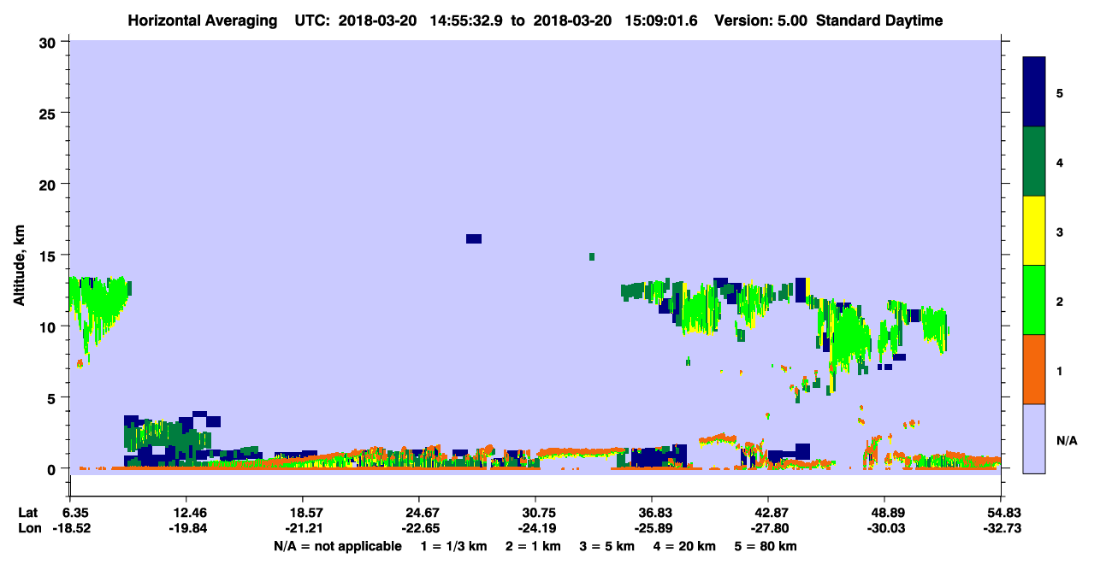The height and width of the screenshot is (570, 1112).
Task: Click the 5 altitude tick label
Action: 53,397
